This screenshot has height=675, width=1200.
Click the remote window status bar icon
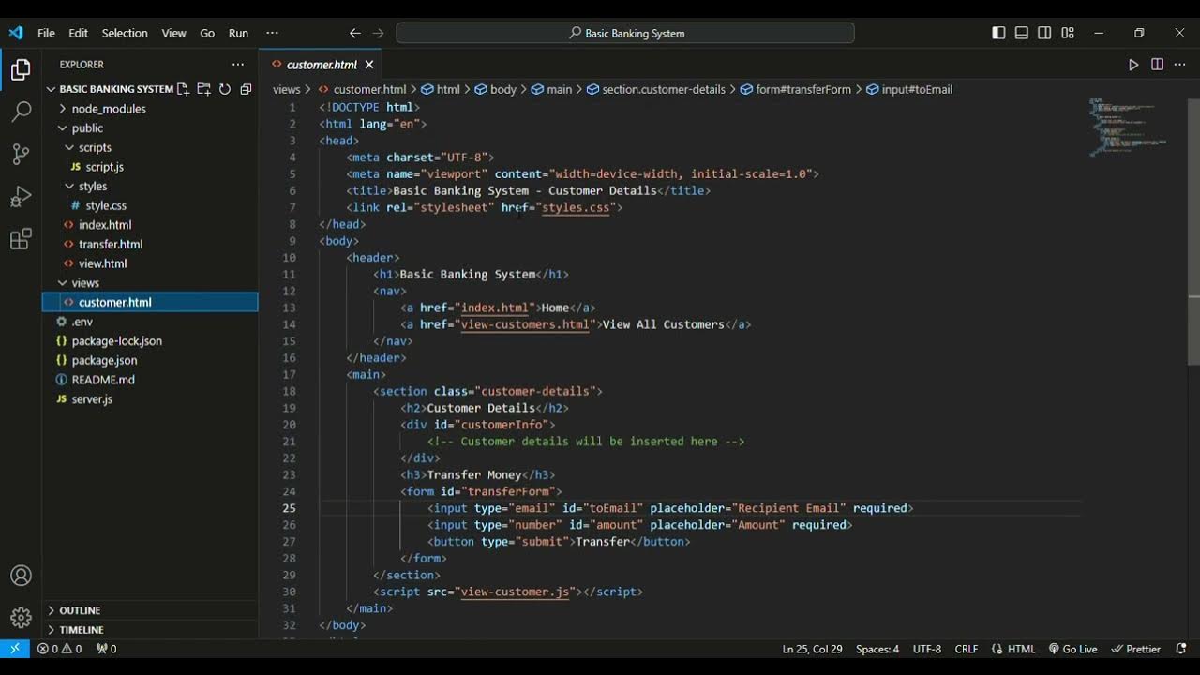coord(14,649)
